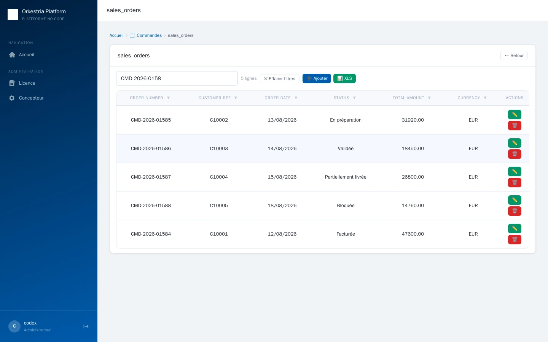The height and width of the screenshot is (342, 548).
Task: Select the customer cell C10001
Action: [x=219, y=234]
